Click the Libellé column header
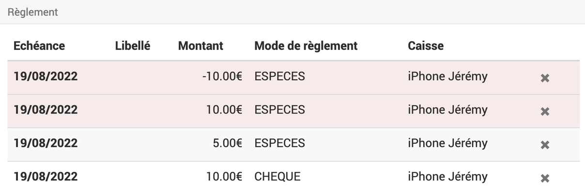This screenshot has height=194, width=585. 133,46
